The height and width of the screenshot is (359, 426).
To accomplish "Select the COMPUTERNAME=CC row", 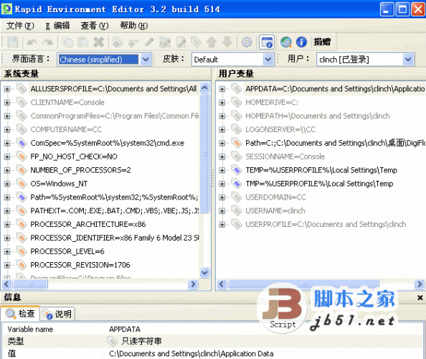I will pos(66,129).
